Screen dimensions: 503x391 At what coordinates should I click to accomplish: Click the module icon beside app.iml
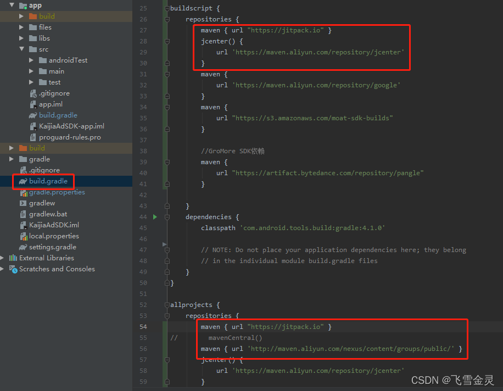pos(33,104)
